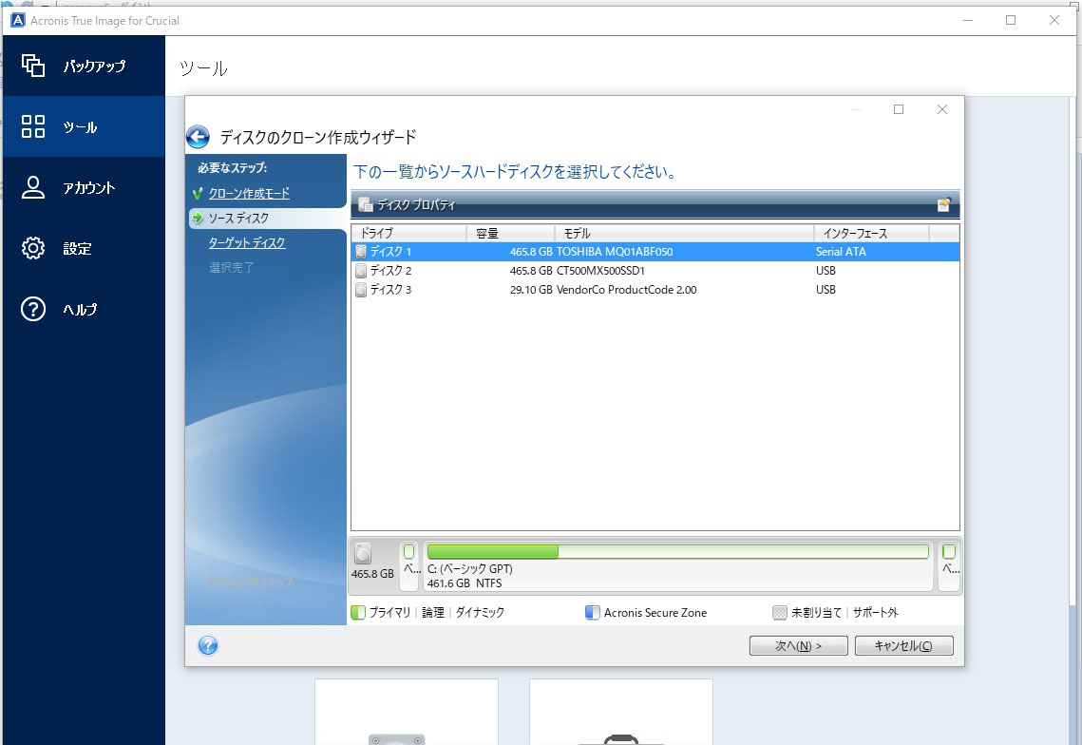Click the キャンセル(C) button
The height and width of the screenshot is (745, 1082).
[904, 645]
